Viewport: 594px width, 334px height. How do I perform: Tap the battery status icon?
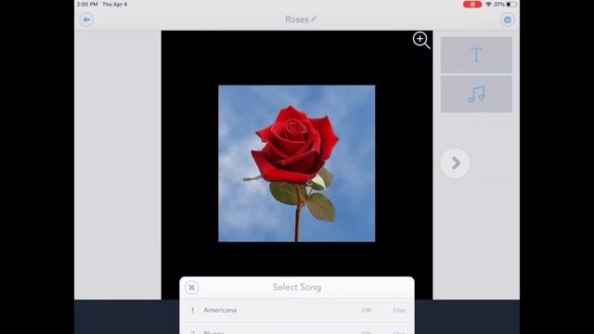point(511,4)
